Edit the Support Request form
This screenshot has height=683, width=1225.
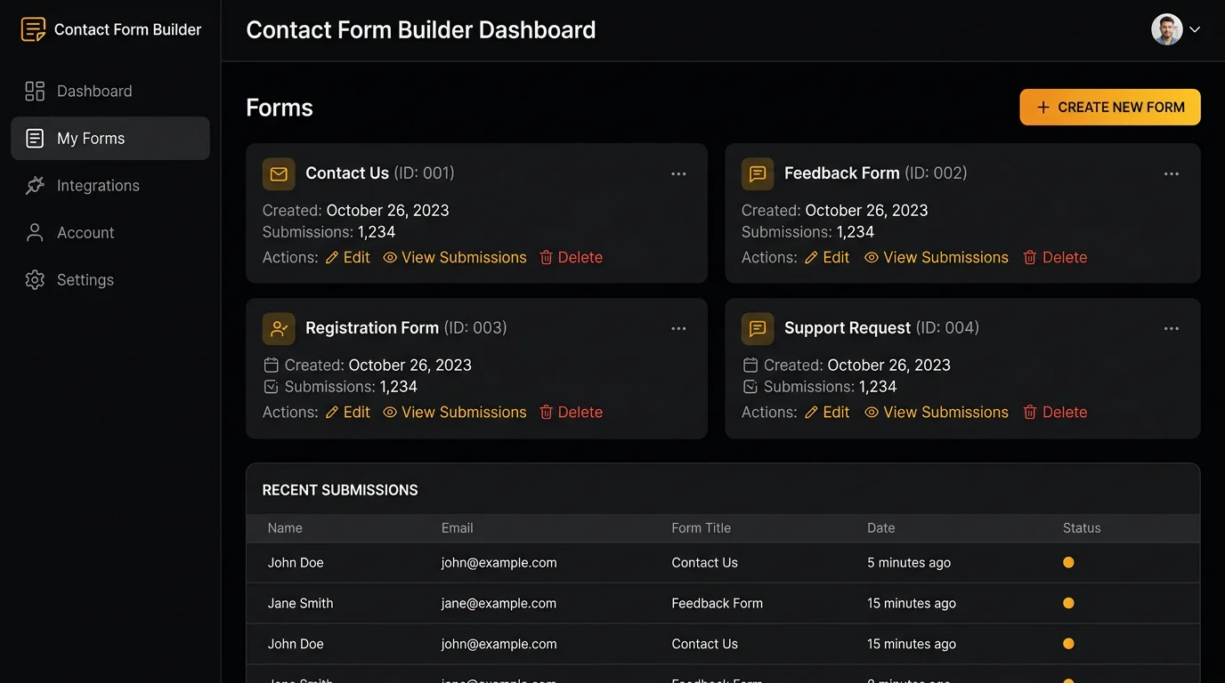pos(827,412)
